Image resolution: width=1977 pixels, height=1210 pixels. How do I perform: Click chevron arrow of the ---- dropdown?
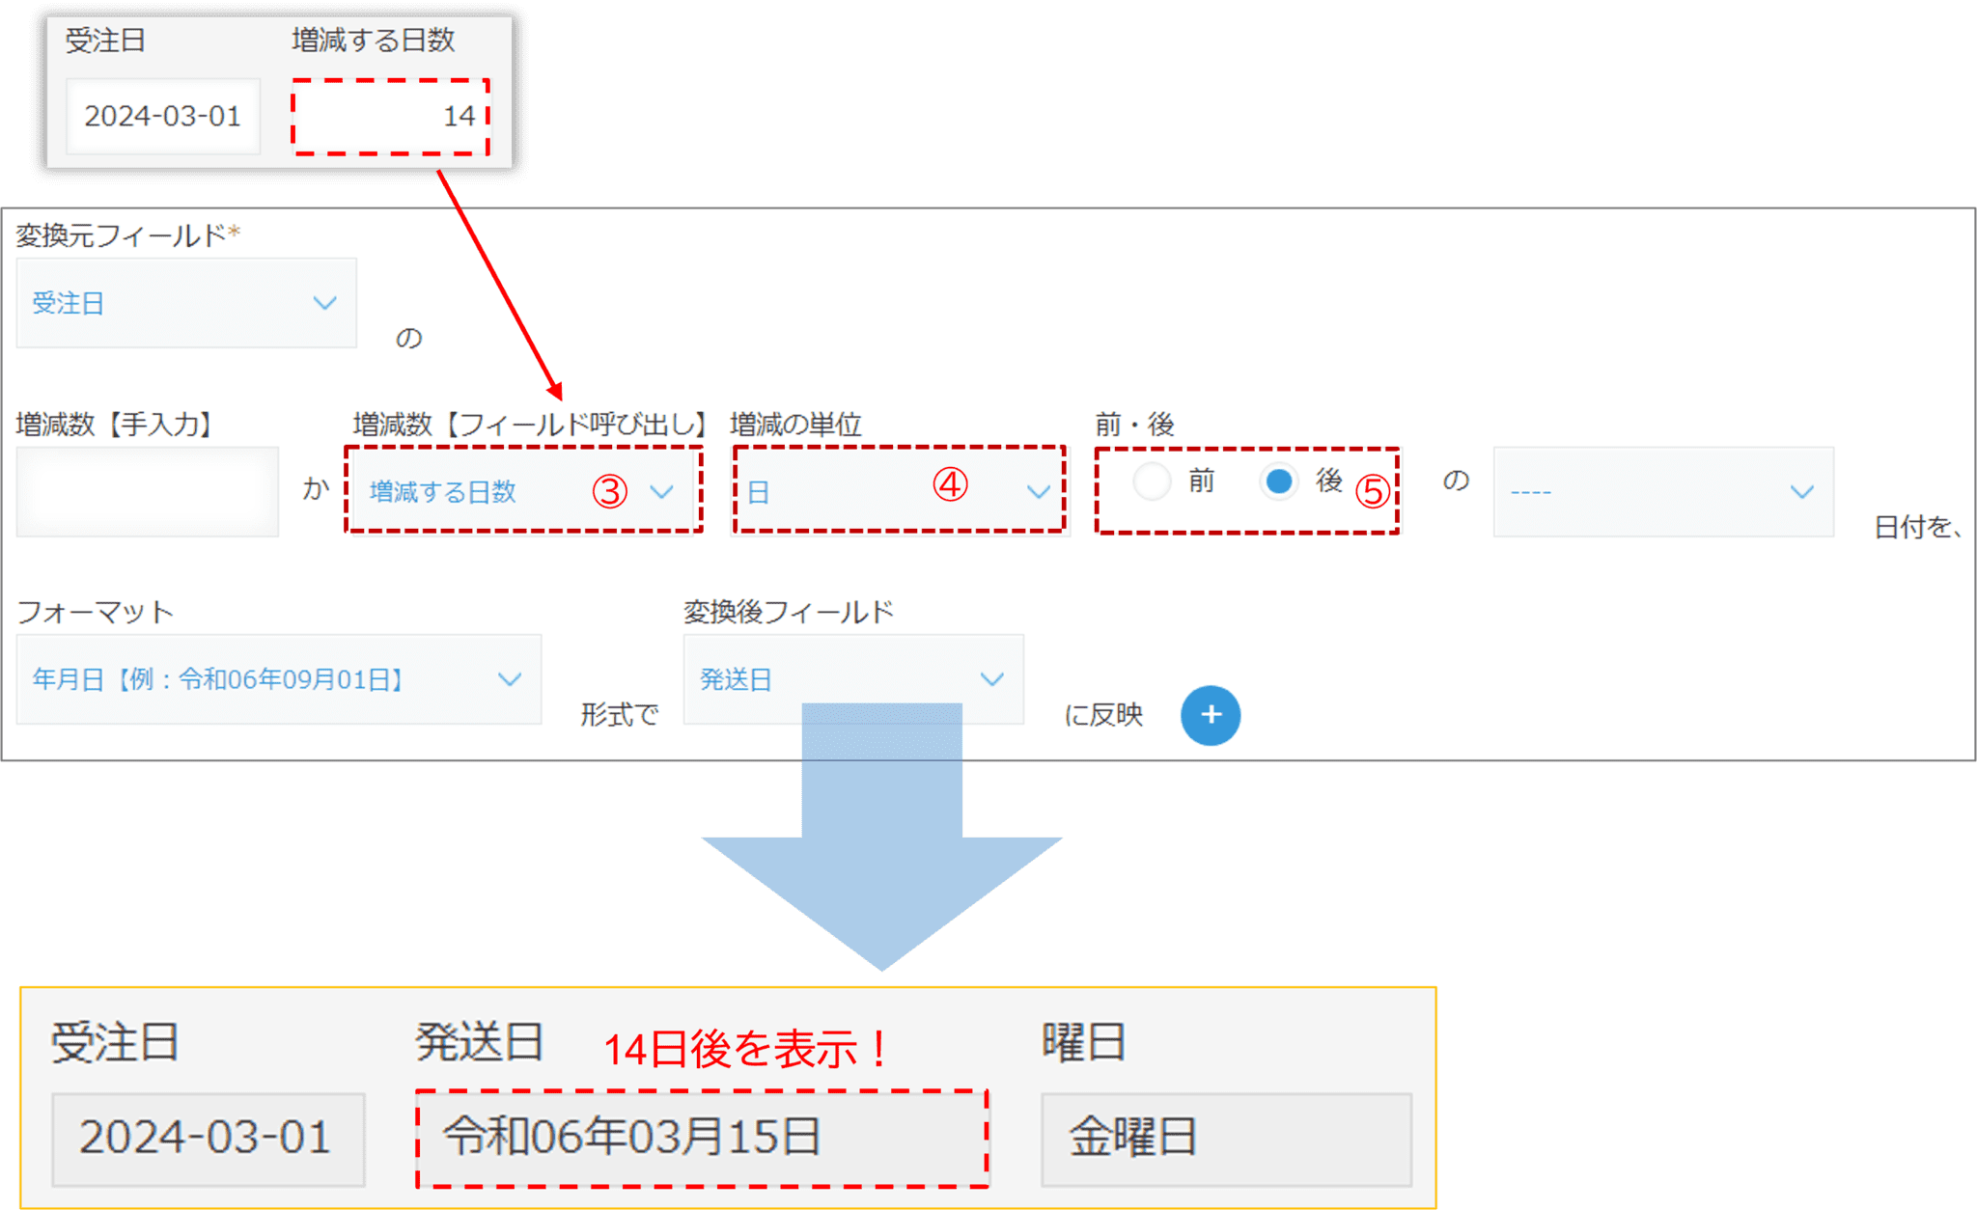(1801, 491)
